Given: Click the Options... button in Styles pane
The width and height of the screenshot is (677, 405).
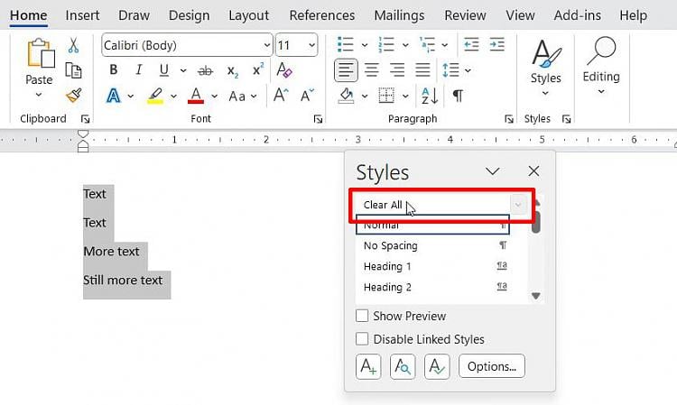Looking at the screenshot, I should tap(492, 366).
